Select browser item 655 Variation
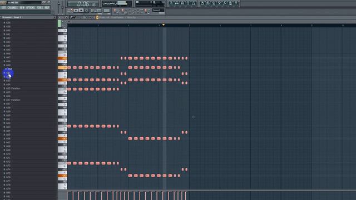Image resolution: width=356 pixels, height=200 pixels. coord(12,88)
